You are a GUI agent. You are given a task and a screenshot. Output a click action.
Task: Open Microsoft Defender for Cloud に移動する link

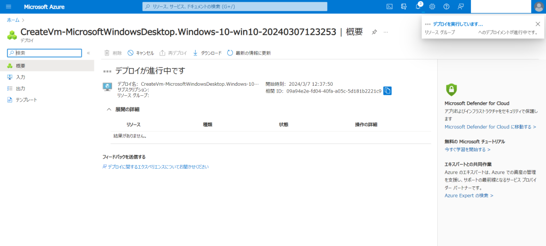[491, 127]
